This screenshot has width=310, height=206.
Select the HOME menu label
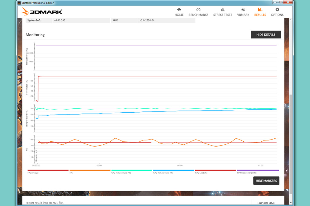179,15
